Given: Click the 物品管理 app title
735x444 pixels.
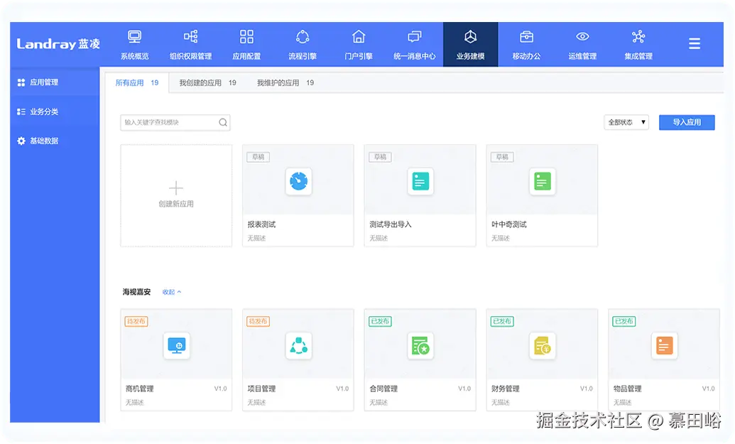Looking at the screenshot, I should click(x=627, y=389).
